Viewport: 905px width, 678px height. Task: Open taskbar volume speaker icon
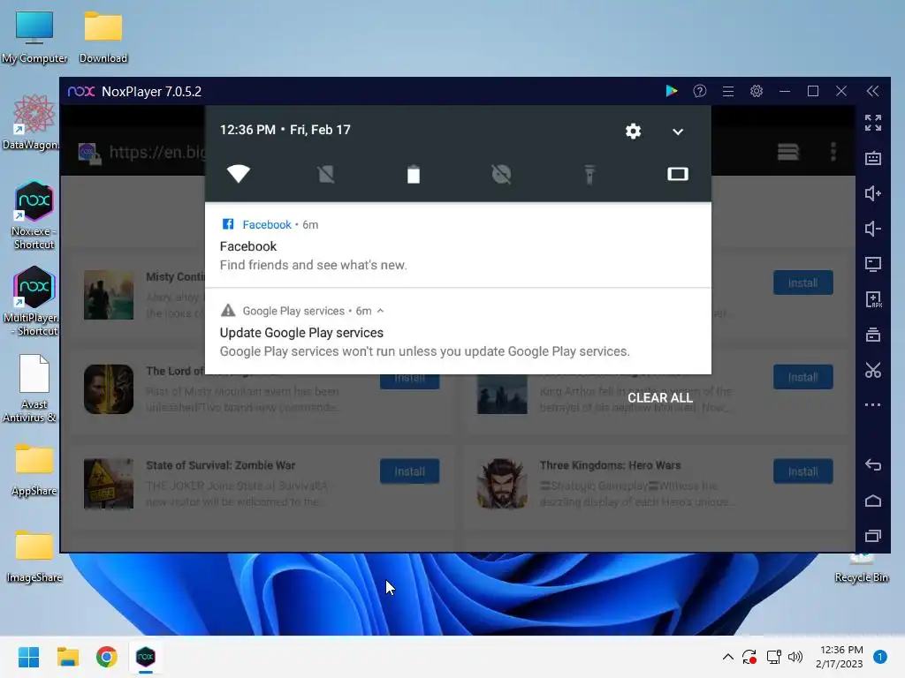(795, 657)
